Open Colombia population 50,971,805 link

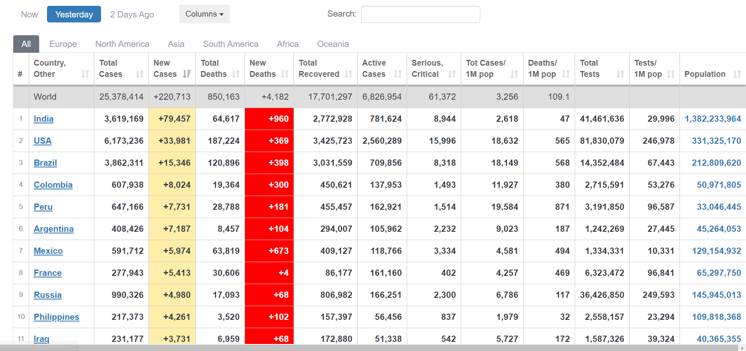tap(719, 185)
